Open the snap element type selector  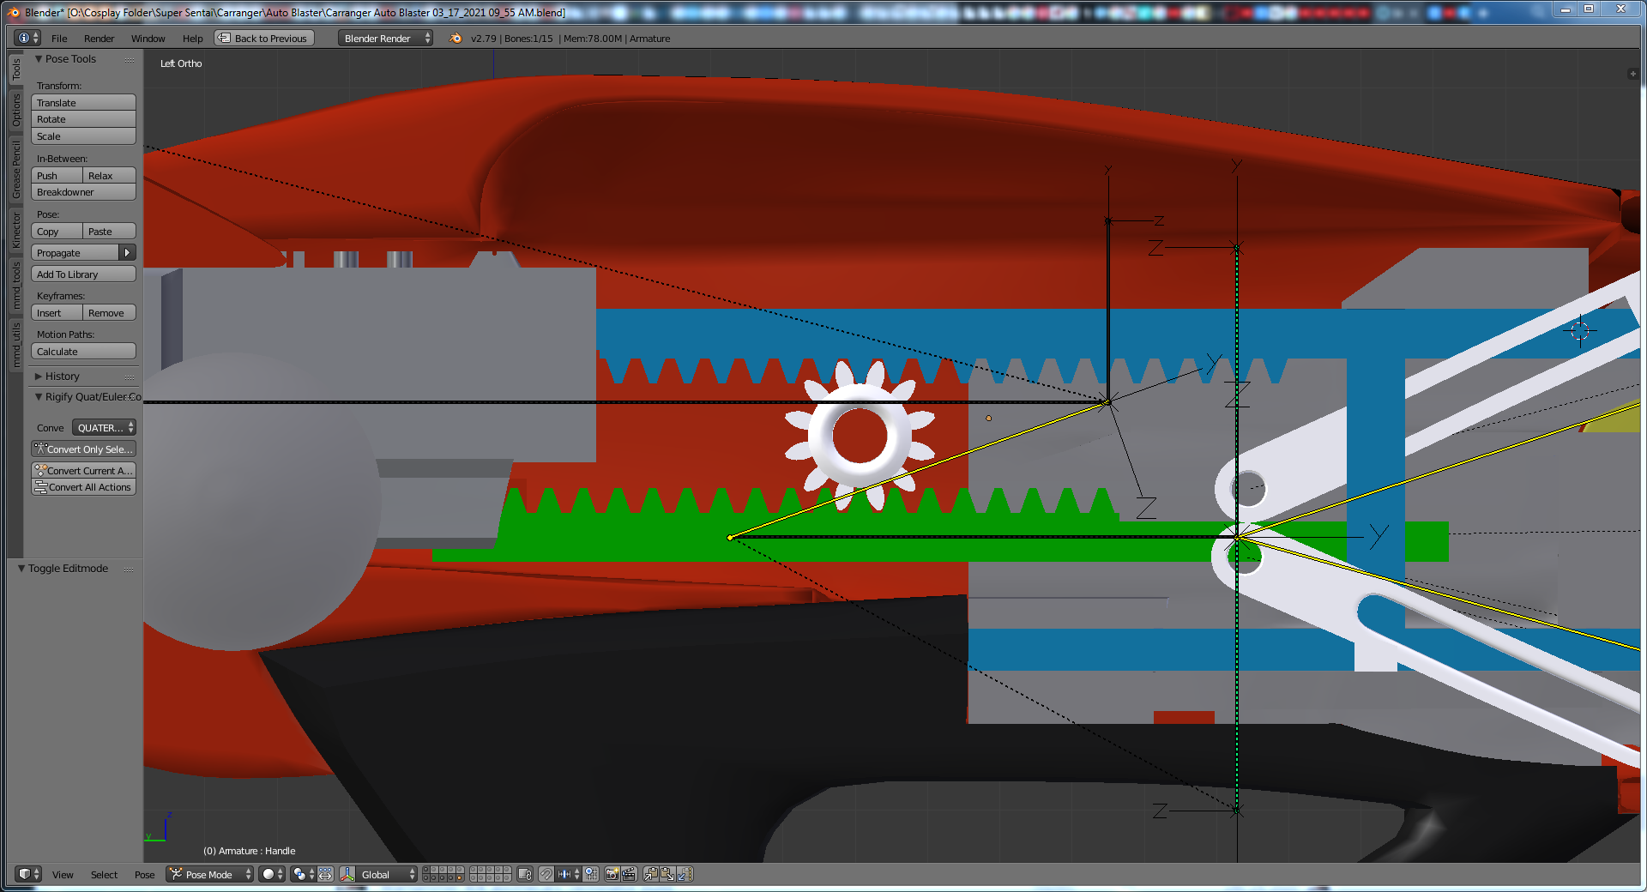click(568, 874)
